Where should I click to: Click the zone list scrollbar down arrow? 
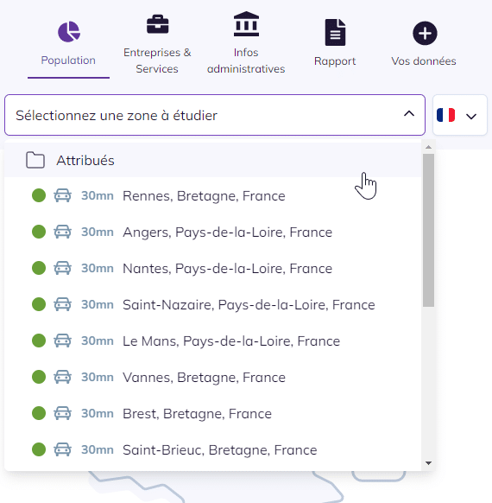click(x=428, y=463)
